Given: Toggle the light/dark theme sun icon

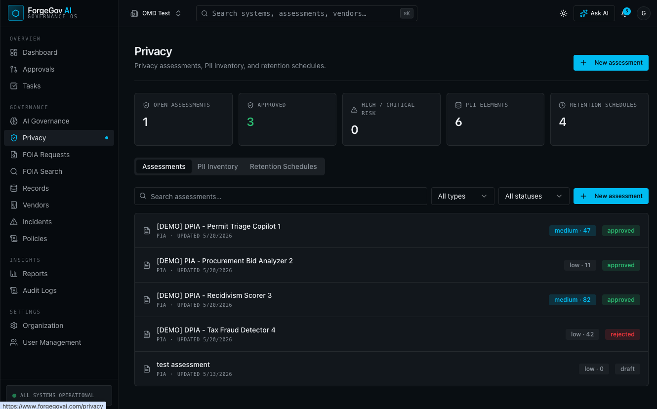Looking at the screenshot, I should [564, 13].
